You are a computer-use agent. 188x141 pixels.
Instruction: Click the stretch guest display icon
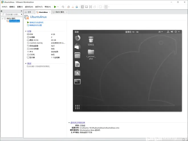point(106,7)
